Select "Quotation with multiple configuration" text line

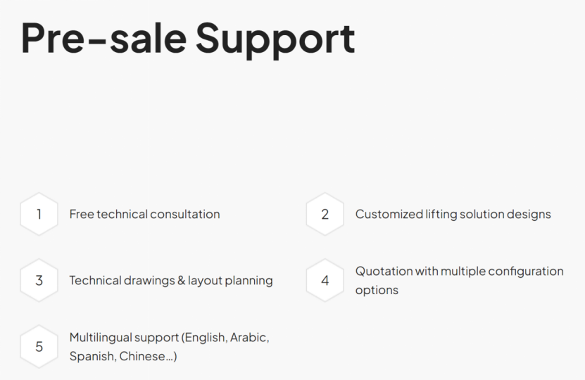pos(459,271)
